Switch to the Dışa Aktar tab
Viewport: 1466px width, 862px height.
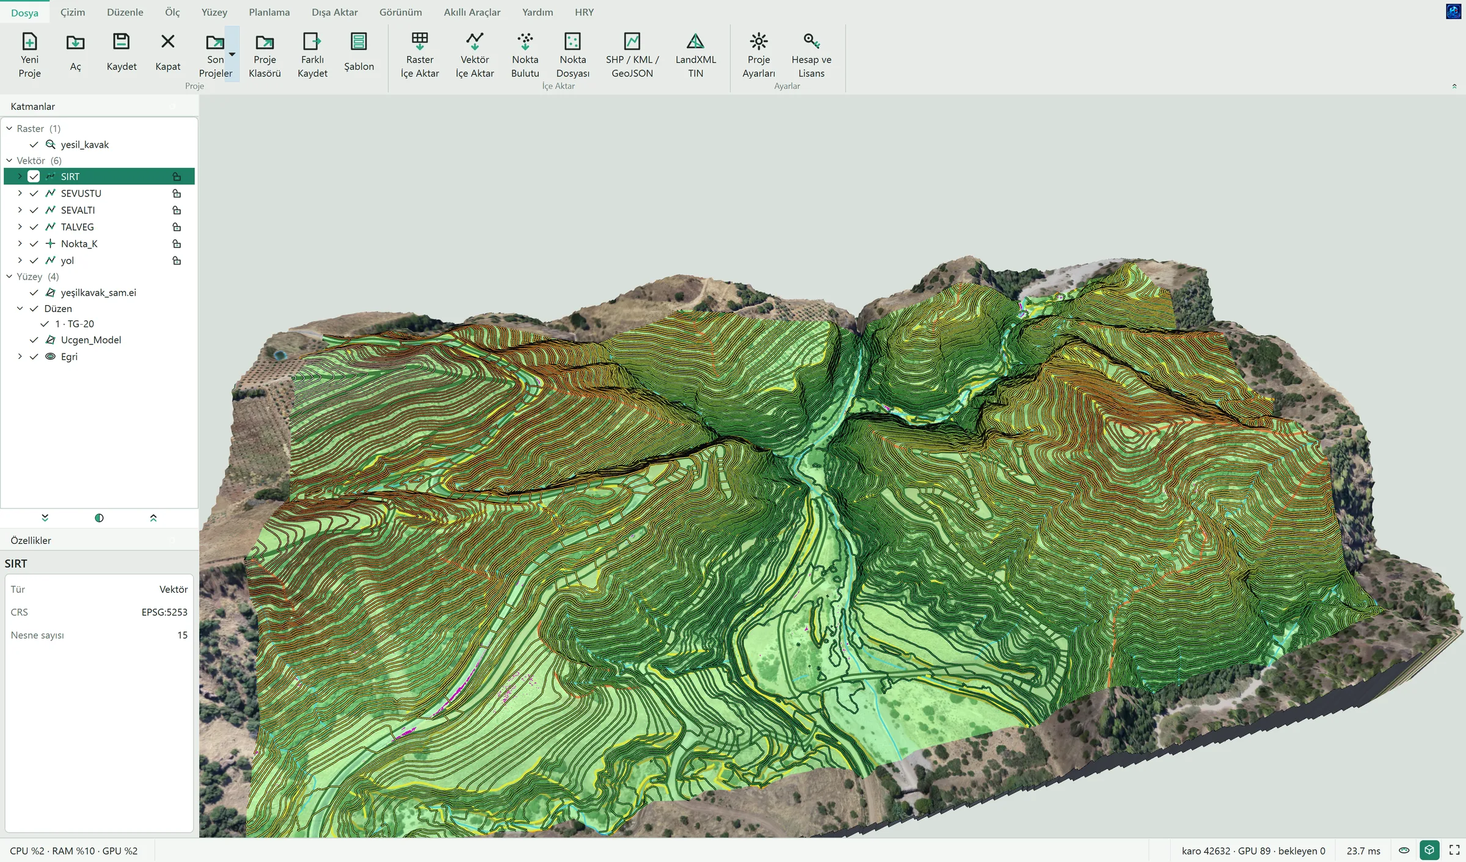point(334,12)
